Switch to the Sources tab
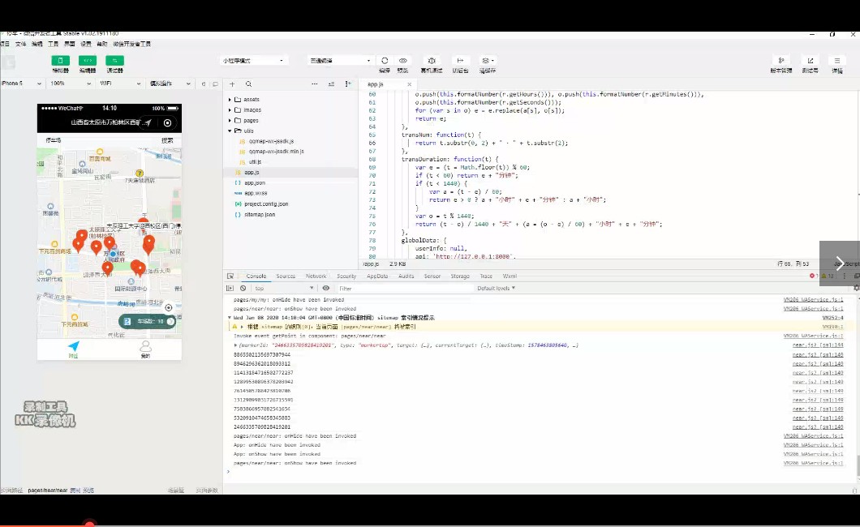This screenshot has height=527, width=860. [286, 276]
